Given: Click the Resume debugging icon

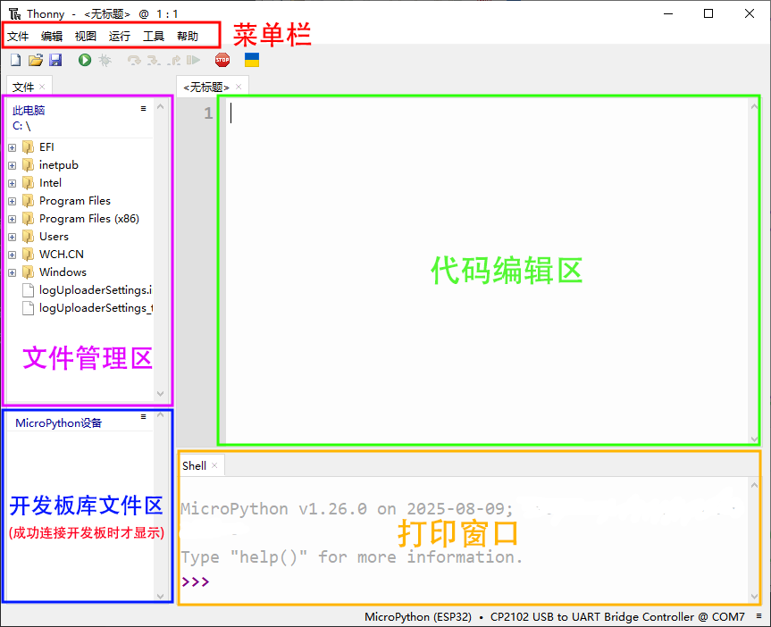Looking at the screenshot, I should [193, 60].
